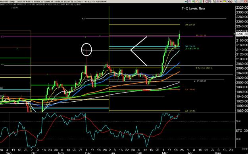The width and height of the screenshot is (248, 154).
Task: Click the Feb month label on the date axis
Action: point(139,153)
